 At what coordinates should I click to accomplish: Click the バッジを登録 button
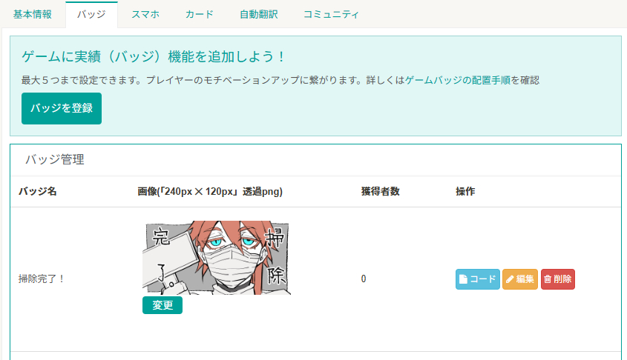click(x=62, y=109)
